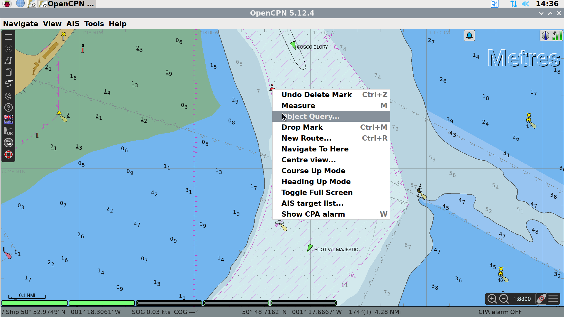Click the Man Overboard lifebuoy icon
This screenshot has width=564, height=317.
coord(9,154)
